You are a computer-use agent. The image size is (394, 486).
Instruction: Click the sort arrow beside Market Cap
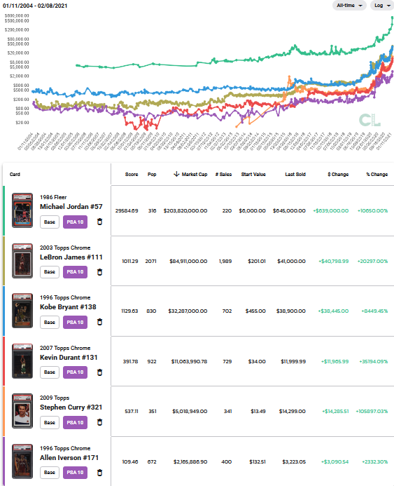[x=176, y=174]
